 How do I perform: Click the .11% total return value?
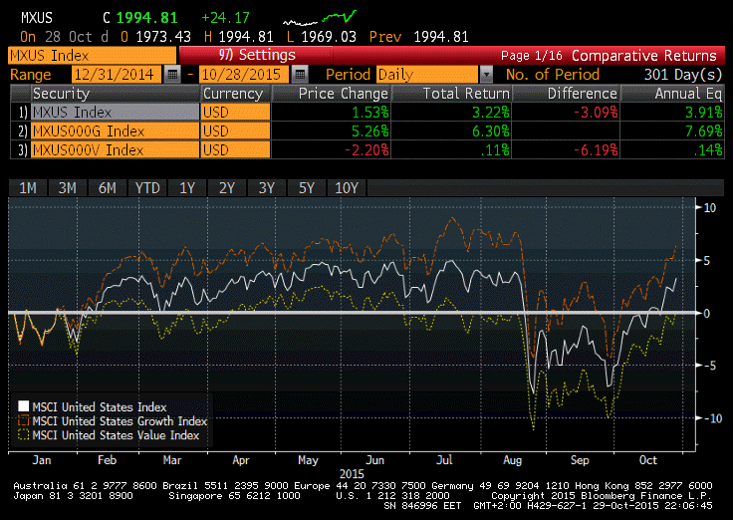pyautogui.click(x=496, y=150)
